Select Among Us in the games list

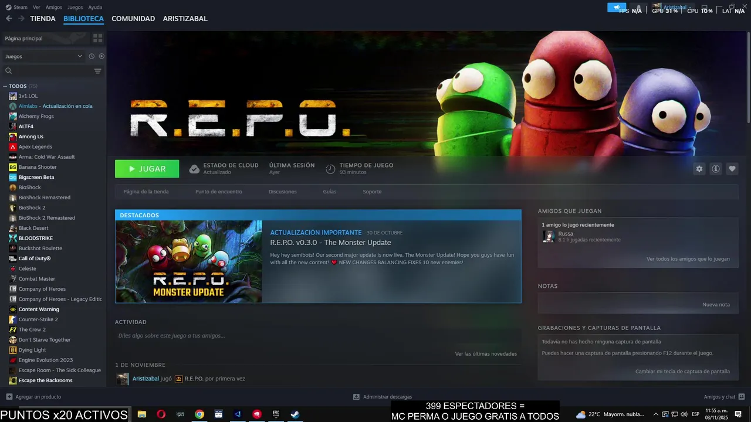point(31,137)
